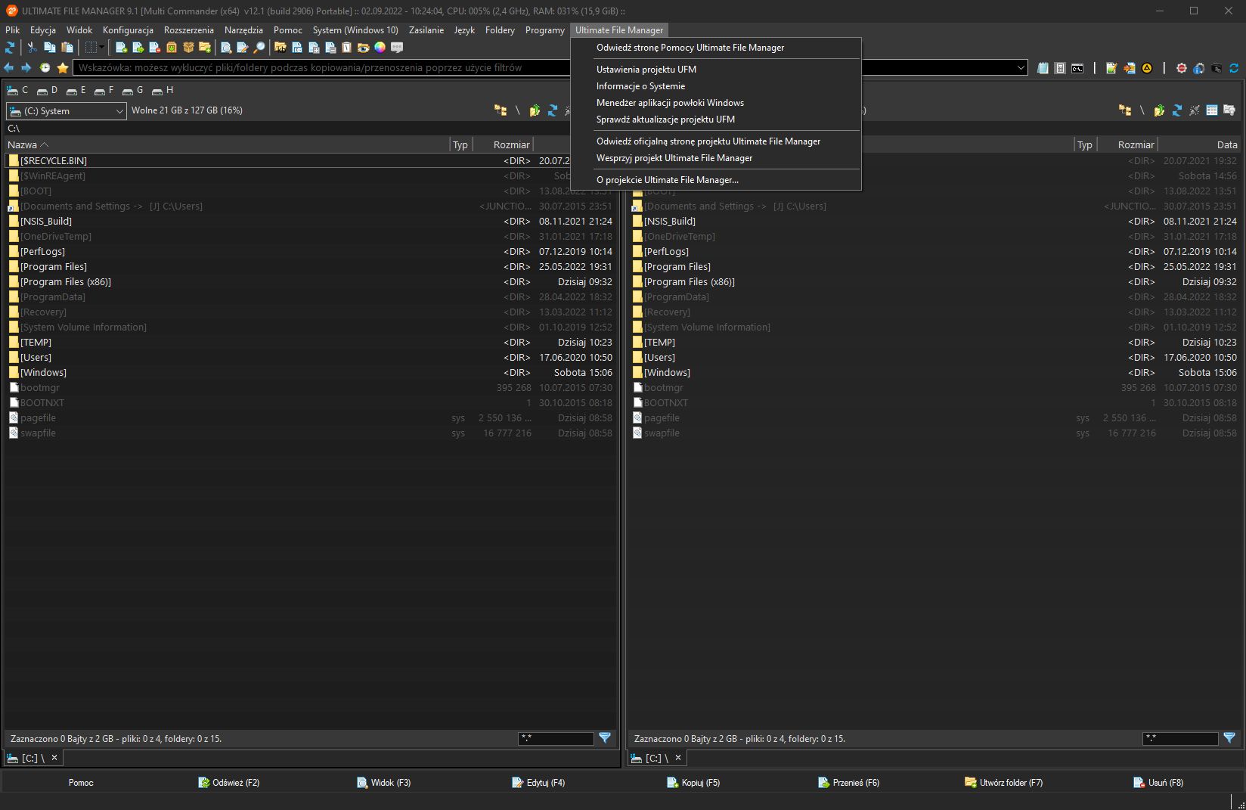Click the favorites star icon
1246x810 pixels.
[x=63, y=67]
